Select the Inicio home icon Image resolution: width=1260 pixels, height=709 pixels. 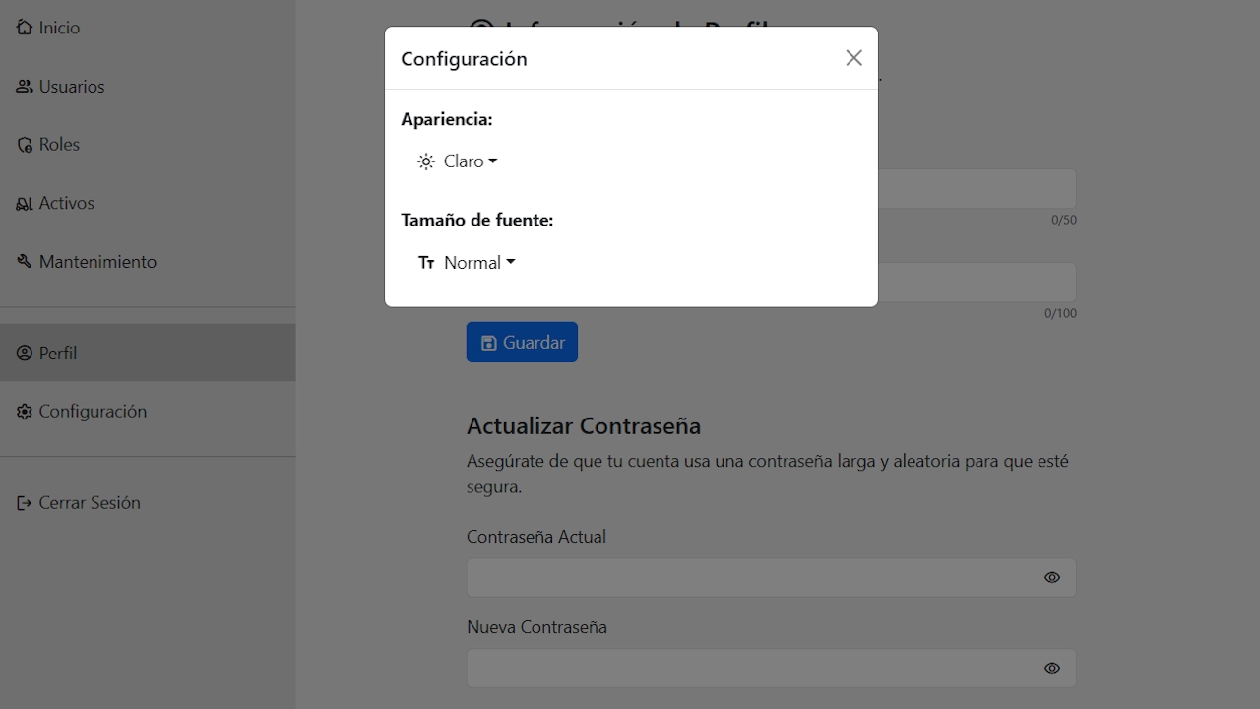(x=25, y=27)
